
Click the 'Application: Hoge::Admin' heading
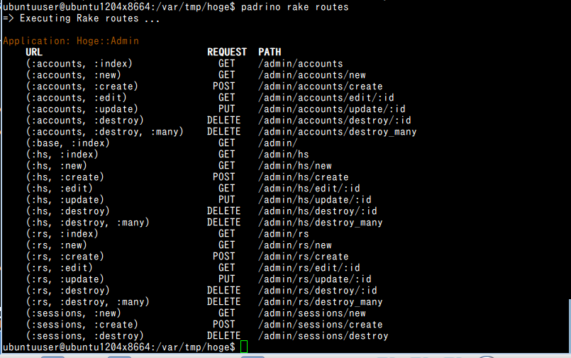pyautogui.click(x=71, y=40)
